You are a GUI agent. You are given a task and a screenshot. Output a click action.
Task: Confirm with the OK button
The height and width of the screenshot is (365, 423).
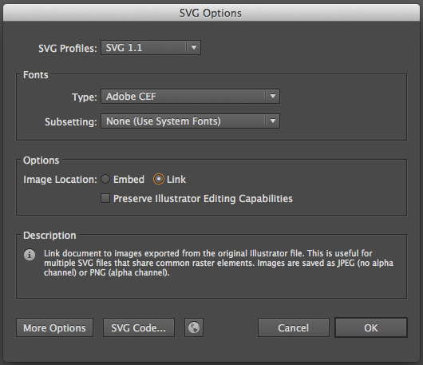click(x=371, y=327)
